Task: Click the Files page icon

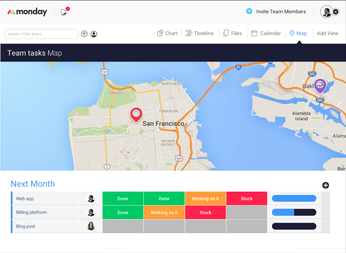Action: pyautogui.click(x=226, y=33)
